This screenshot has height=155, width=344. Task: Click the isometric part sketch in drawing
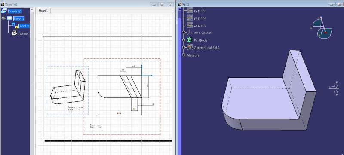coord(68,87)
